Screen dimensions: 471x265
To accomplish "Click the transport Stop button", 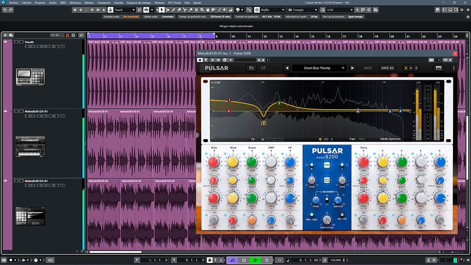I will pos(244,260).
